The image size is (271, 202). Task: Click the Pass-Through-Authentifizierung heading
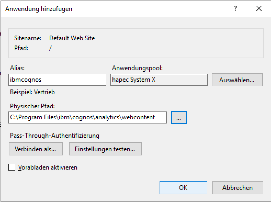54,136
